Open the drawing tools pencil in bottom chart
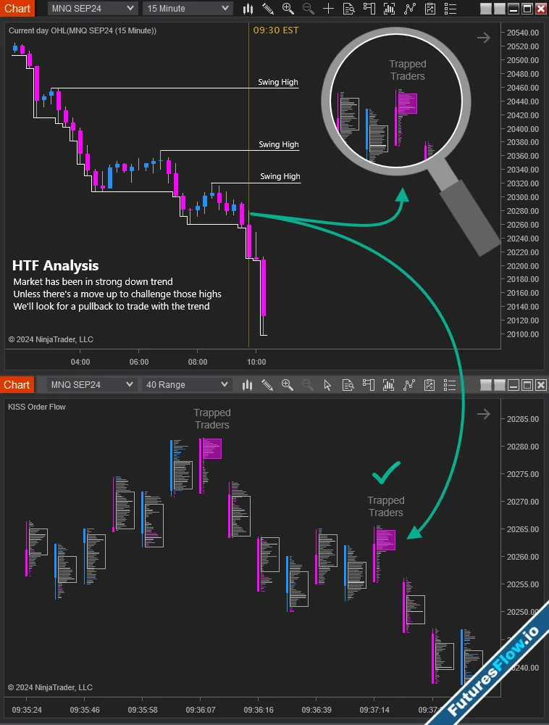The image size is (549, 725). (x=268, y=385)
